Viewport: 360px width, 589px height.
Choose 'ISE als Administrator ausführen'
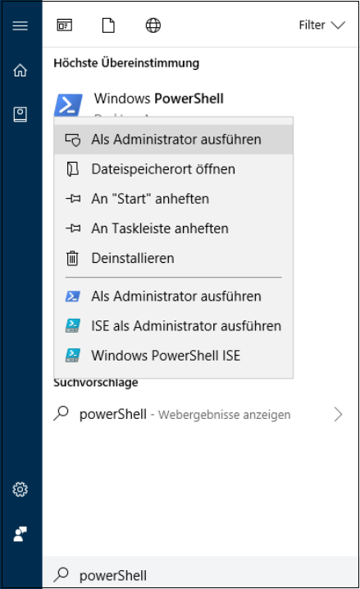click(x=174, y=326)
